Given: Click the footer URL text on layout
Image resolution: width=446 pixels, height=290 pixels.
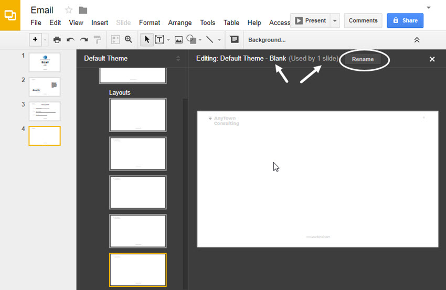Looking at the screenshot, I should (x=318, y=237).
